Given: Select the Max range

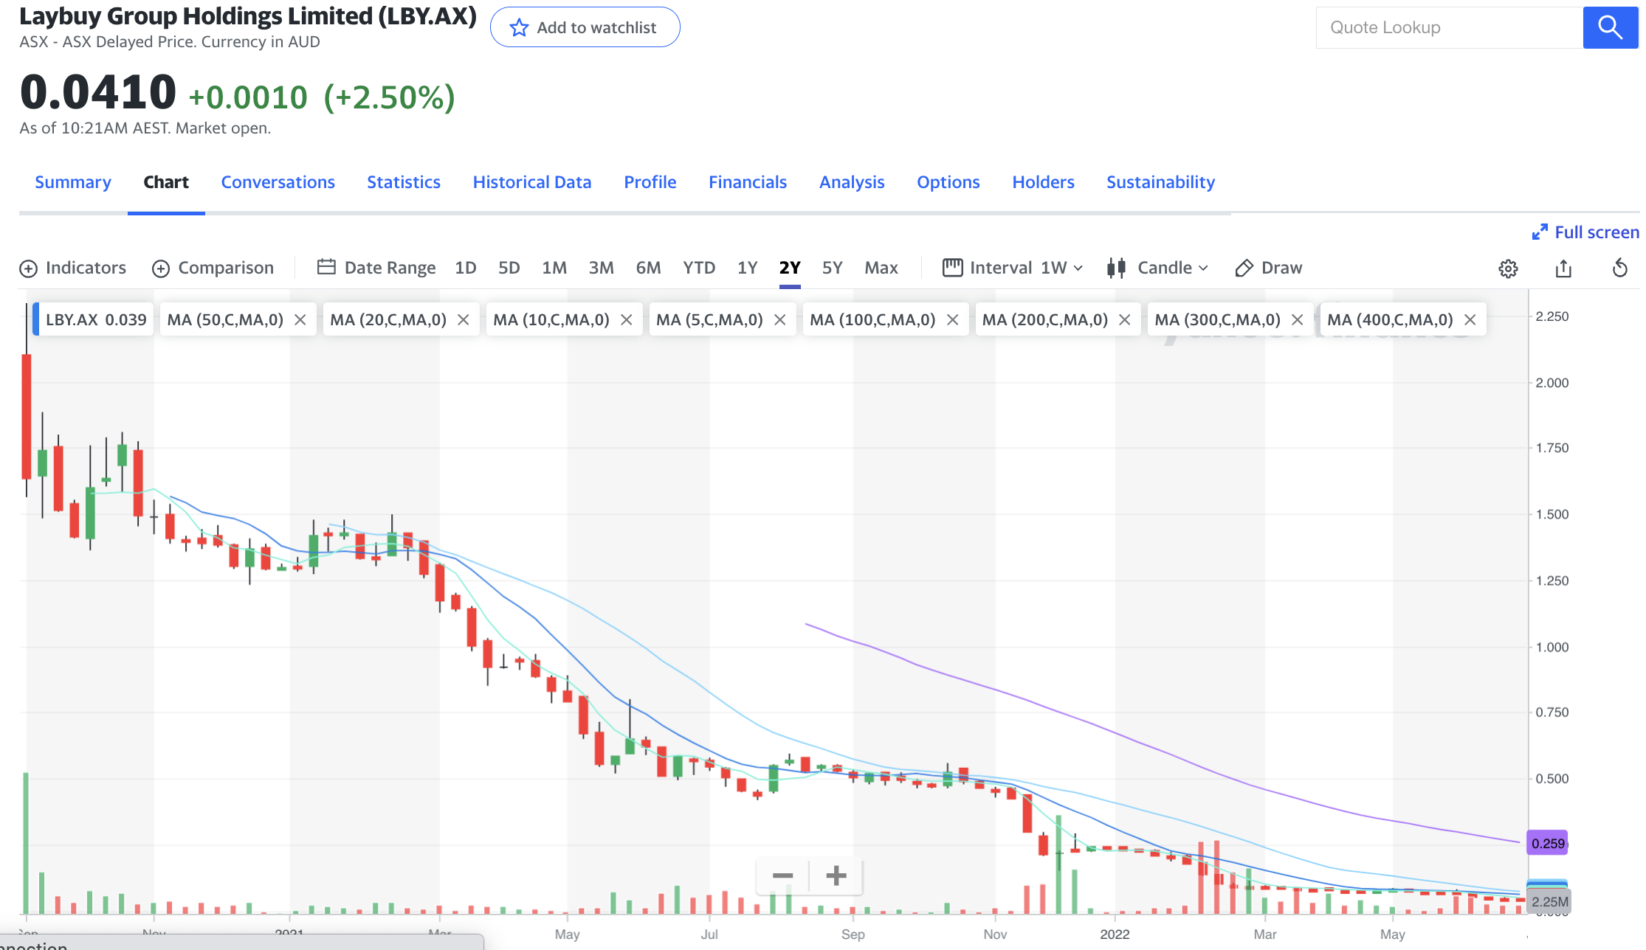Looking at the screenshot, I should [x=881, y=268].
